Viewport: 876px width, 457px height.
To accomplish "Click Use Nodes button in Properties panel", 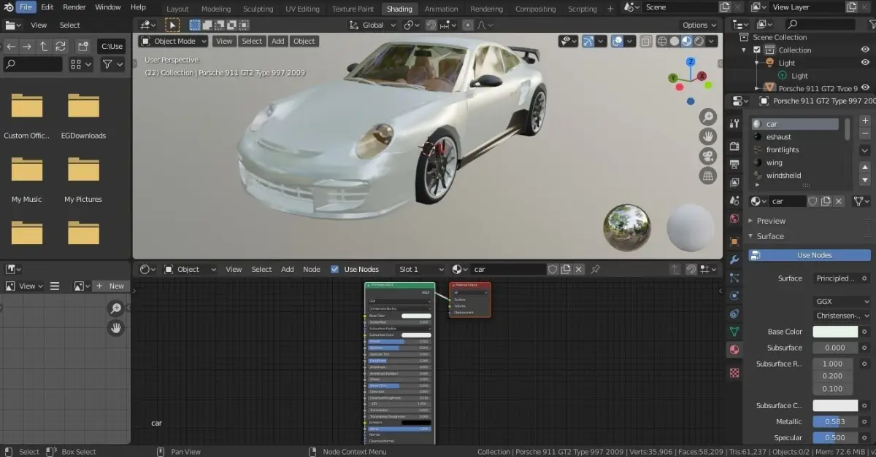I will point(810,255).
